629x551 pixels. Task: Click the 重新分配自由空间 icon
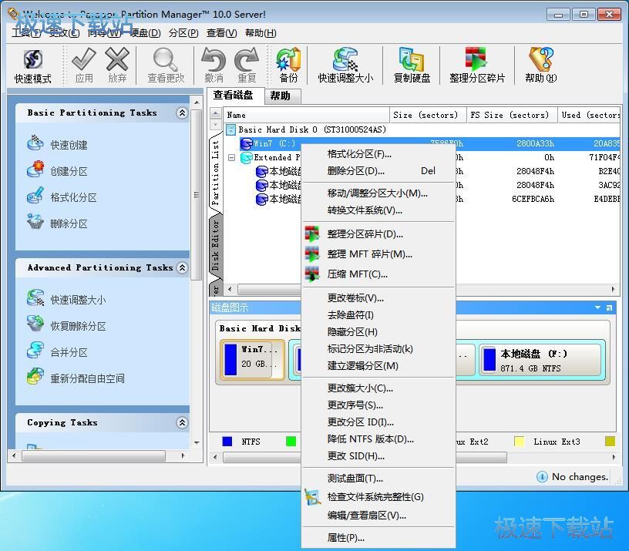point(35,376)
